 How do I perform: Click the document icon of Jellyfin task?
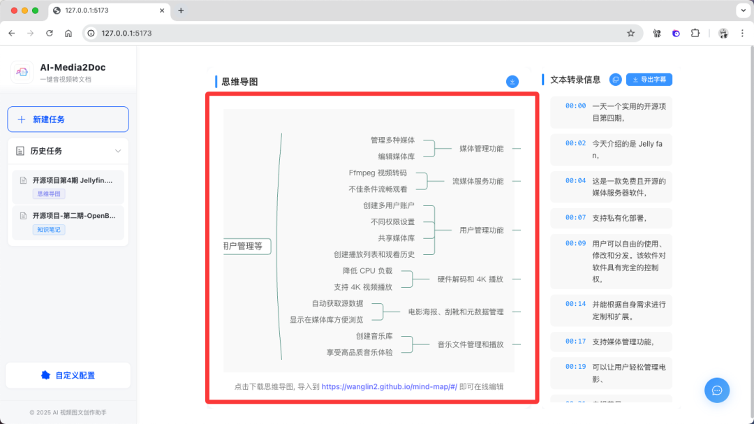point(23,180)
